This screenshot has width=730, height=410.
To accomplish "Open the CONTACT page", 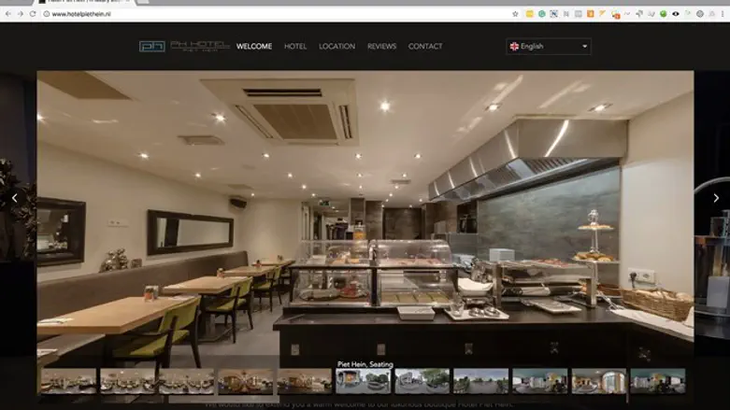I will (x=425, y=46).
